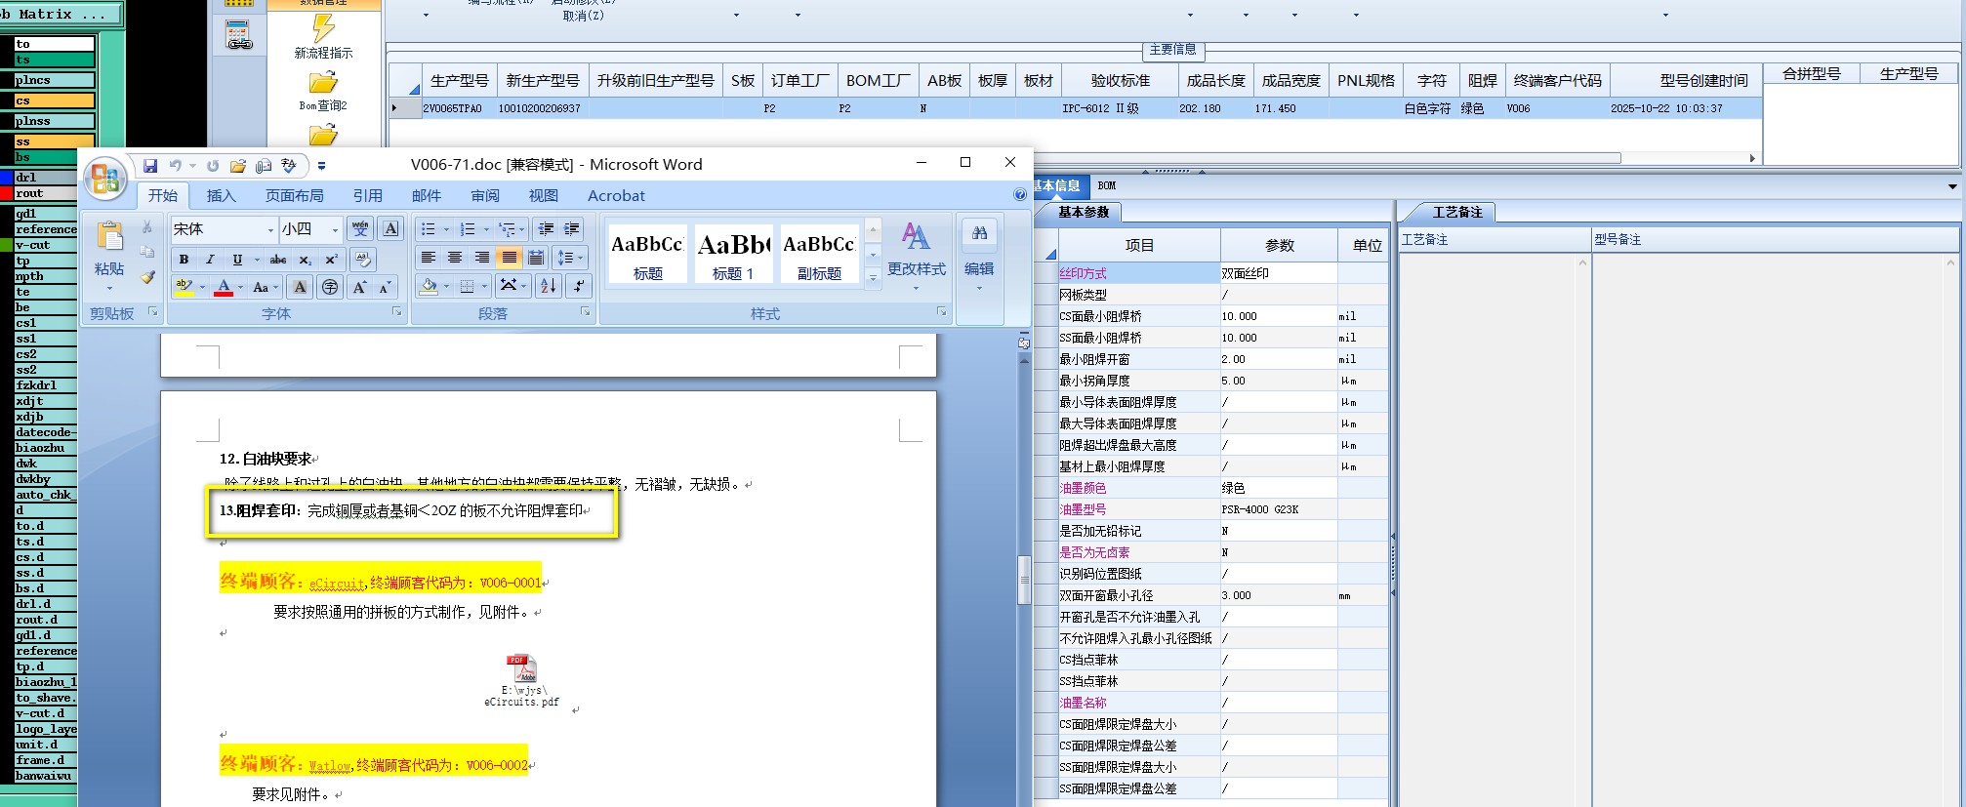Image resolution: width=1966 pixels, height=807 pixels.
Task: Open the 审阅 ribbon tab
Action: [485, 195]
